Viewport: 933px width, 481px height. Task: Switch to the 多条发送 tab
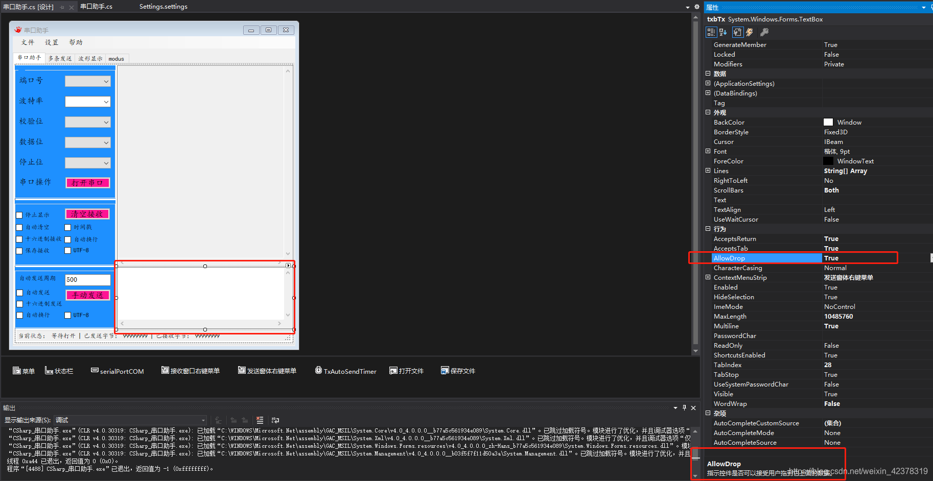(x=60, y=59)
